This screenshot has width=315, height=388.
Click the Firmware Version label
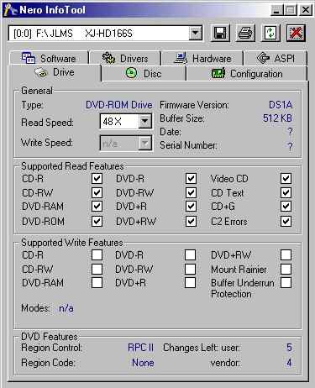[194, 105]
